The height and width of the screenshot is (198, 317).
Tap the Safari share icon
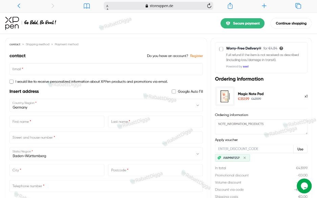tap(230, 6)
